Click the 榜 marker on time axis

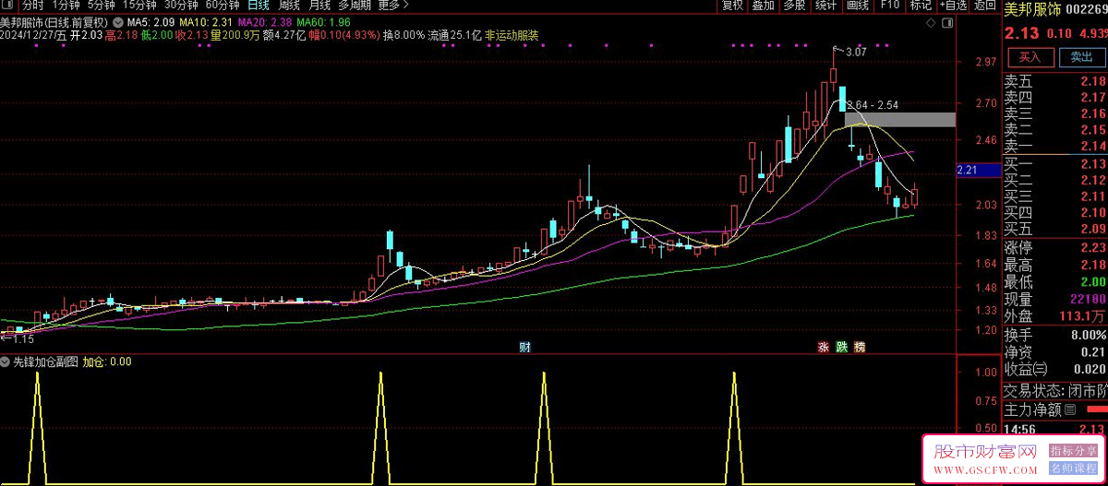click(x=860, y=348)
